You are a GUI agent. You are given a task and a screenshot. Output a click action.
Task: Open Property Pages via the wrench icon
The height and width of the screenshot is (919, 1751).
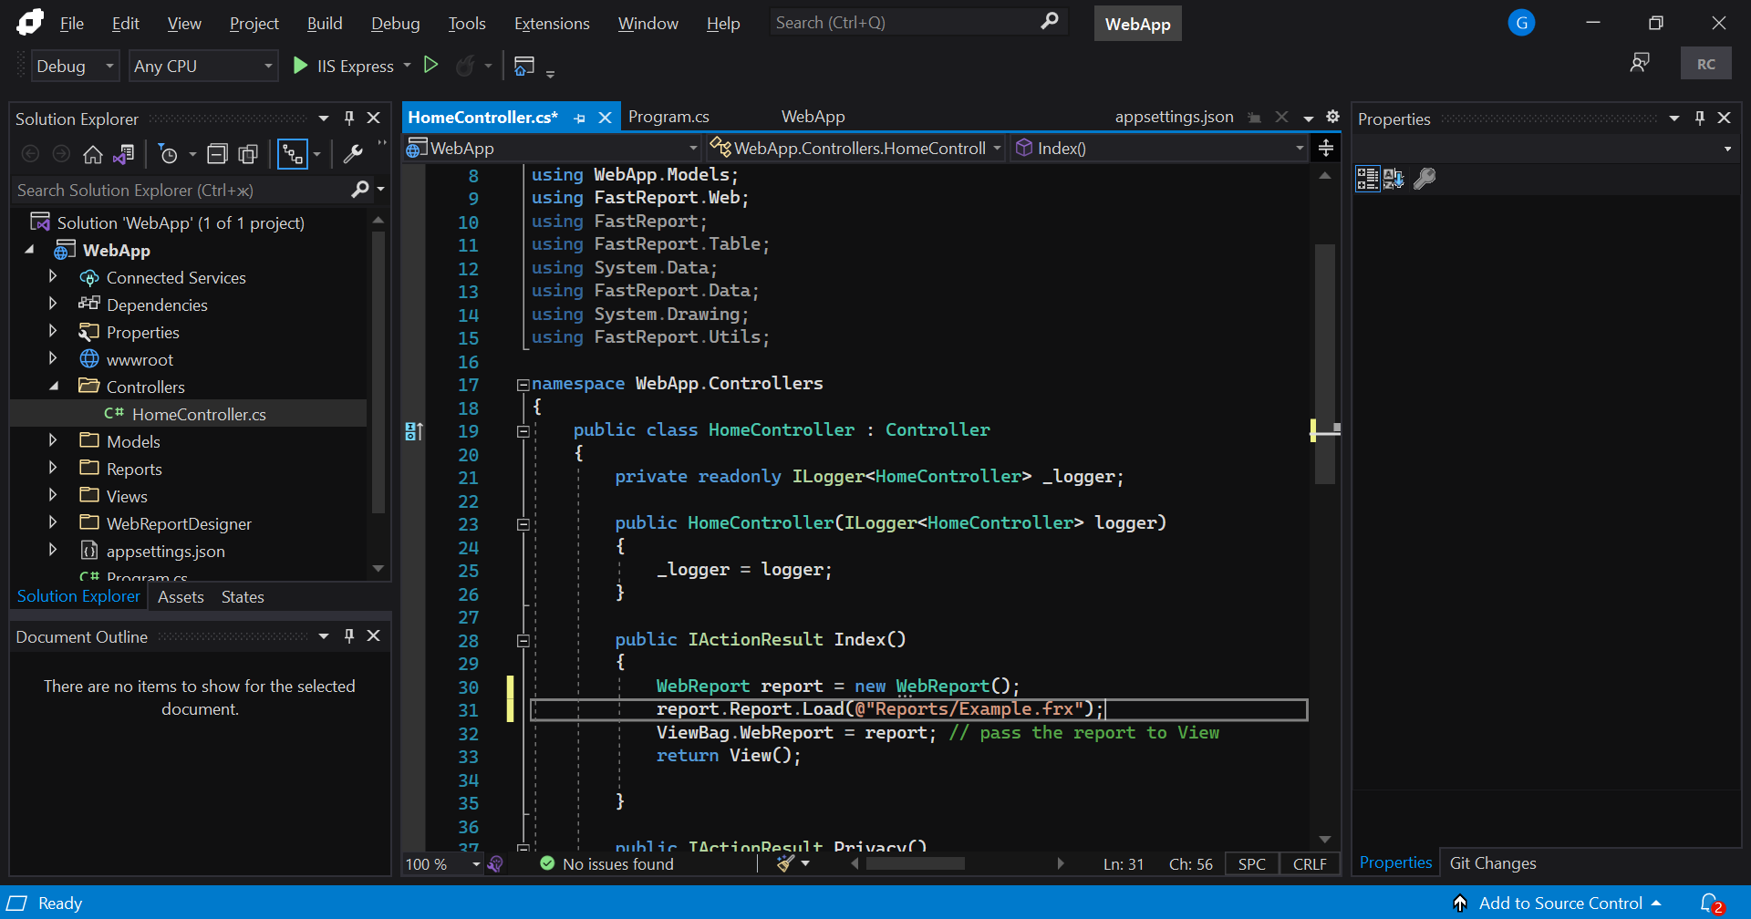point(354,153)
